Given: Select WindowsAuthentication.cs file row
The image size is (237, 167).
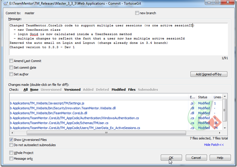Looking at the screenshot, I should tap(116, 118).
